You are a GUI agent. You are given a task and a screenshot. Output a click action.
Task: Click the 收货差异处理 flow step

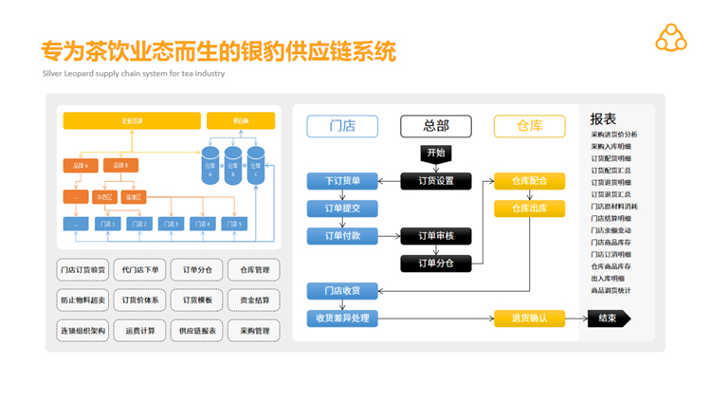tap(342, 318)
